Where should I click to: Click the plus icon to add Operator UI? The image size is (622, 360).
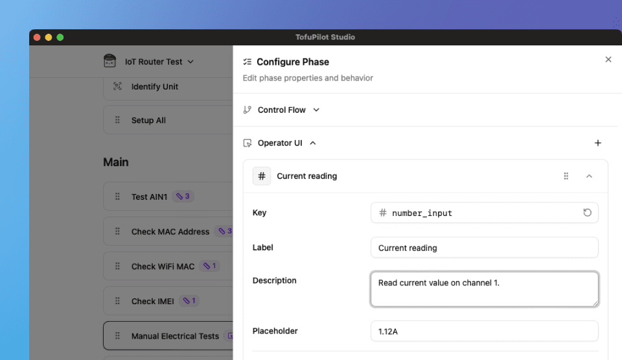pyautogui.click(x=597, y=143)
